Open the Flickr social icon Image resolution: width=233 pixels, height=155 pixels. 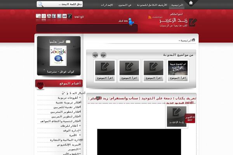64,16
